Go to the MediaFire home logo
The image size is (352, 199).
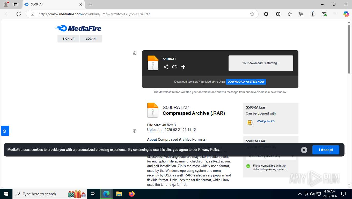coord(78,28)
